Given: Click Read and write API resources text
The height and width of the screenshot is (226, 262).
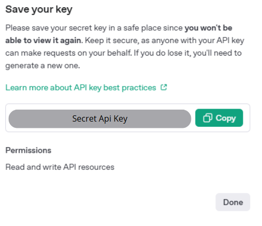Looking at the screenshot, I should click(x=60, y=167).
